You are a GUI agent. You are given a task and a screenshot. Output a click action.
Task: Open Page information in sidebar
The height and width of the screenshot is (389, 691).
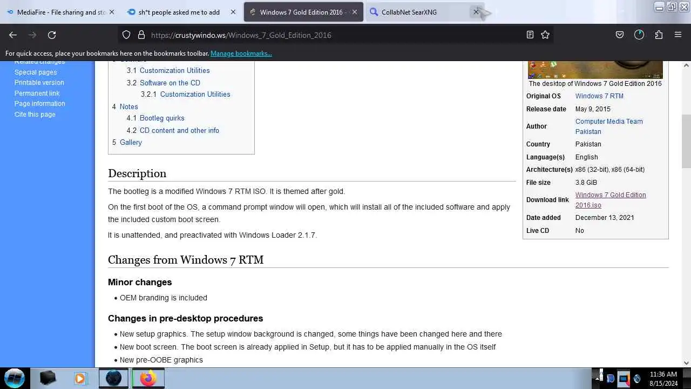click(x=40, y=104)
